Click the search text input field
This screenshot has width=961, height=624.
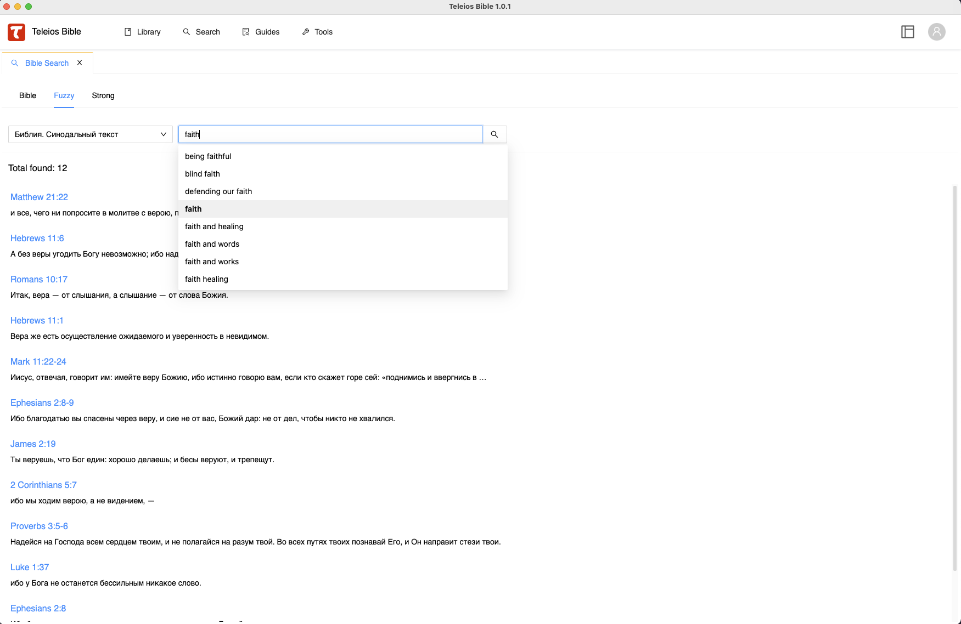coord(329,134)
